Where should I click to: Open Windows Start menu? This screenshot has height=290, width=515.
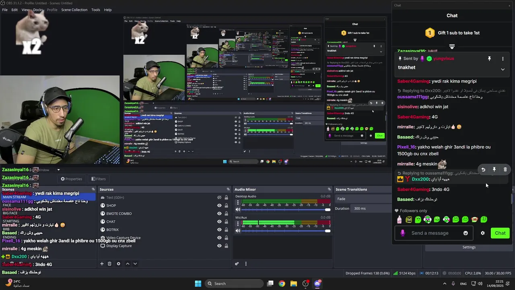(x=198, y=284)
